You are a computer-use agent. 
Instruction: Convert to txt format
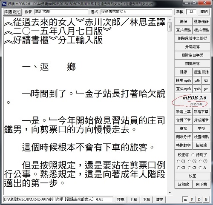[x=206, y=80]
